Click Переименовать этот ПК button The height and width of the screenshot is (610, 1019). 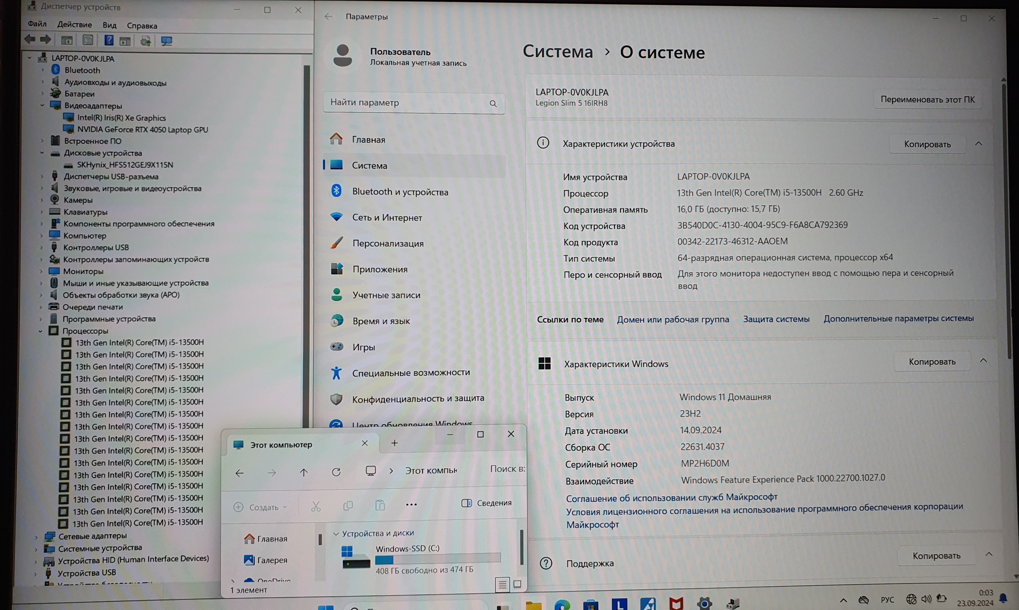927,100
